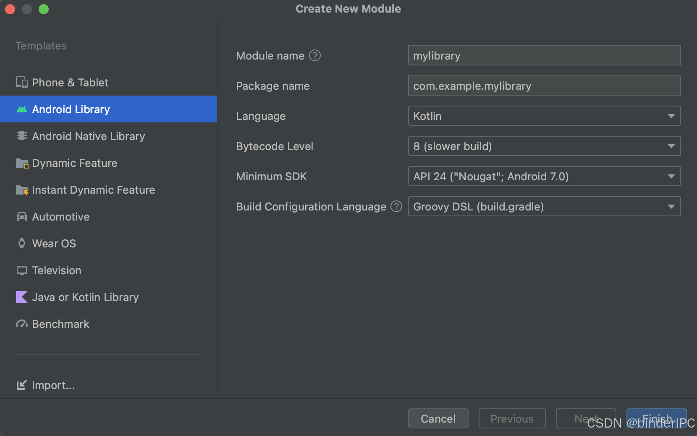Image resolution: width=697 pixels, height=436 pixels.
Task: Pick Instant Dynamic Feature template
Action: 108,189
